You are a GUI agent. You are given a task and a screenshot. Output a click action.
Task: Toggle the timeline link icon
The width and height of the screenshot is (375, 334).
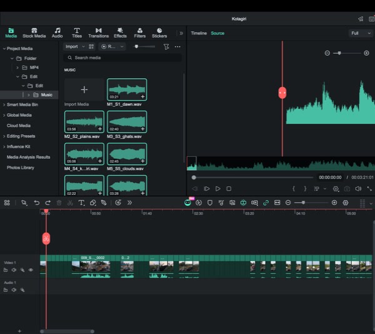coord(266,203)
